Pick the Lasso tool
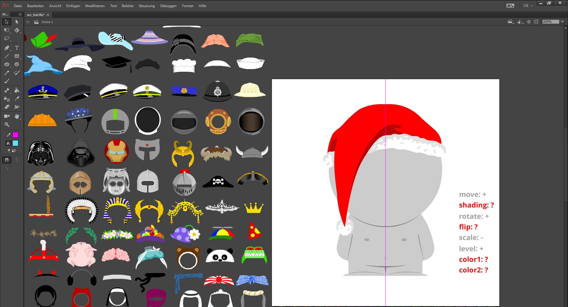Image resolution: width=568 pixels, height=307 pixels. tap(7, 38)
